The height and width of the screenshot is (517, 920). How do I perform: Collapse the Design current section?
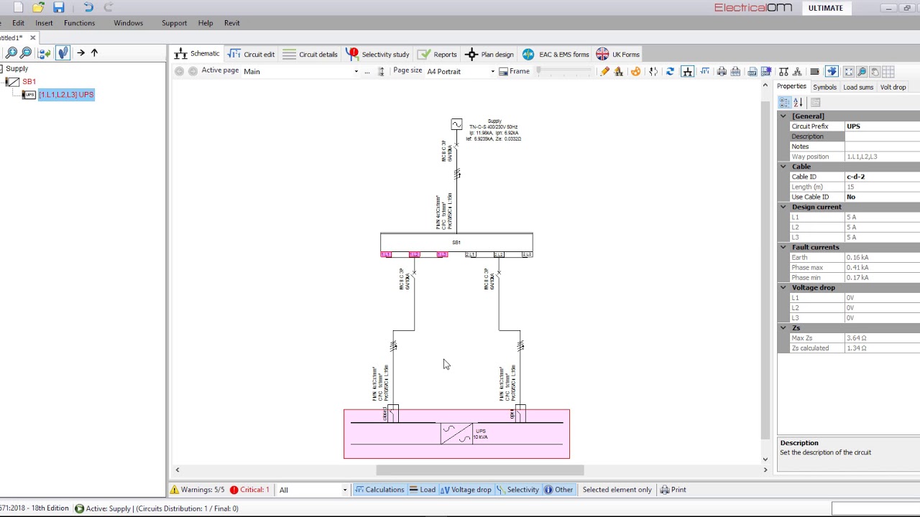point(783,207)
